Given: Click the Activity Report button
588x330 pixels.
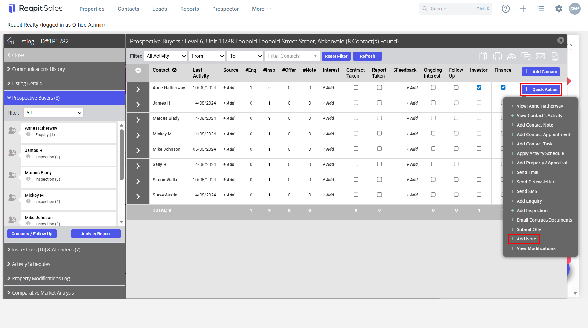Looking at the screenshot, I should (x=96, y=234).
